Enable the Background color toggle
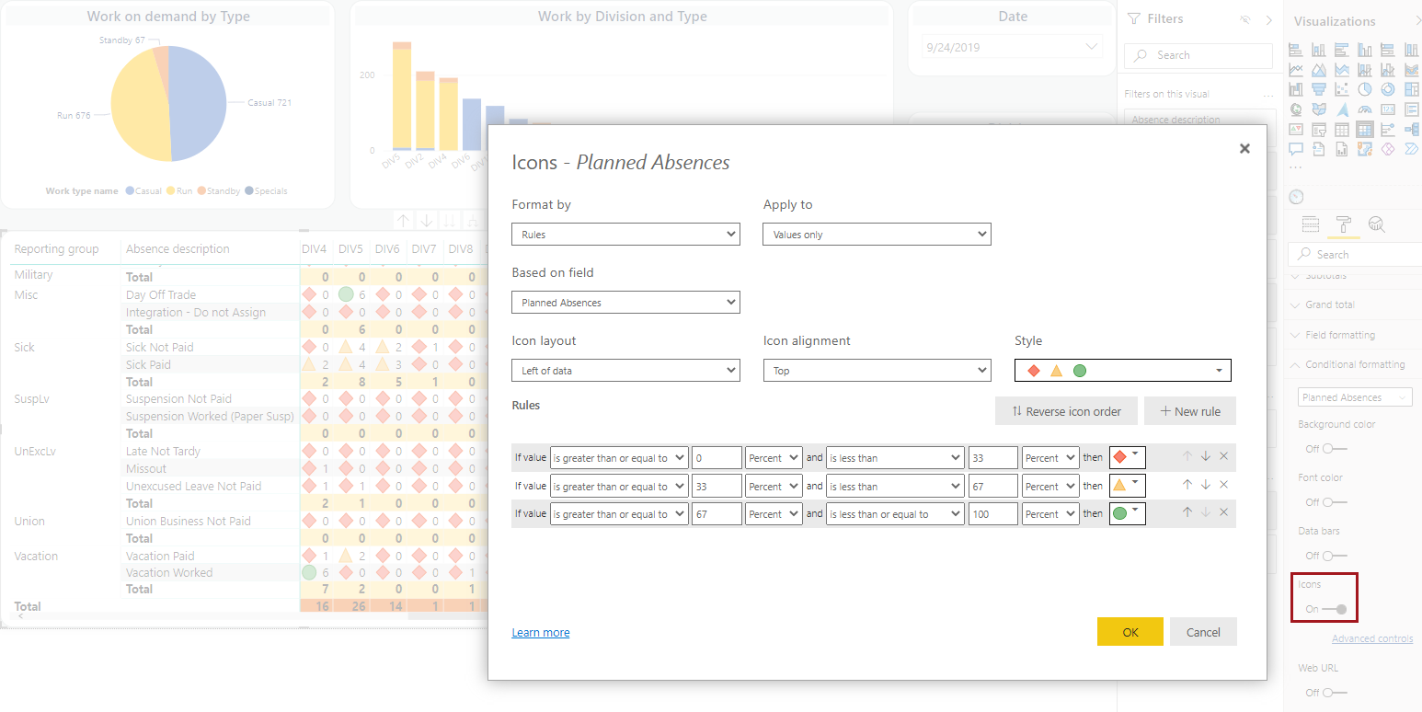The width and height of the screenshot is (1422, 712). (1334, 449)
